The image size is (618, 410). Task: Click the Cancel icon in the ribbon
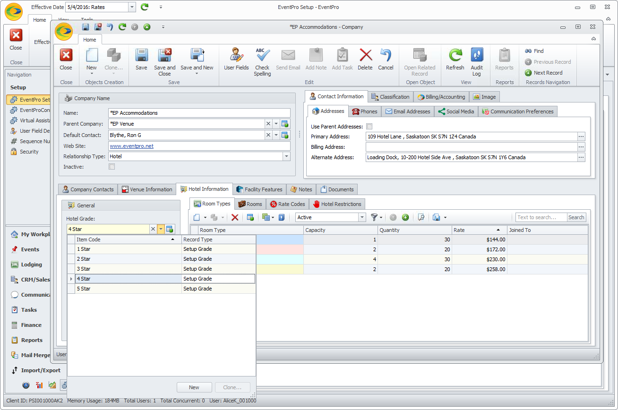tap(386, 59)
